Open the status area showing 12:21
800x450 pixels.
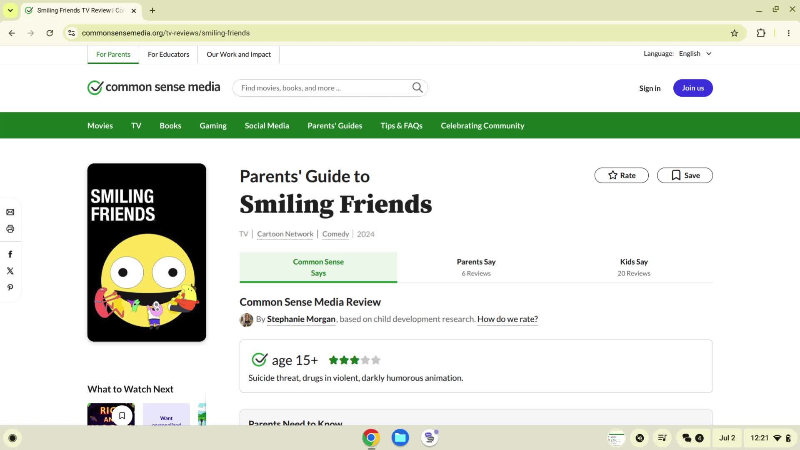pyautogui.click(x=770, y=438)
